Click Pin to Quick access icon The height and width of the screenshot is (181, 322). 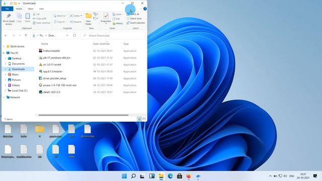(x=9, y=16)
